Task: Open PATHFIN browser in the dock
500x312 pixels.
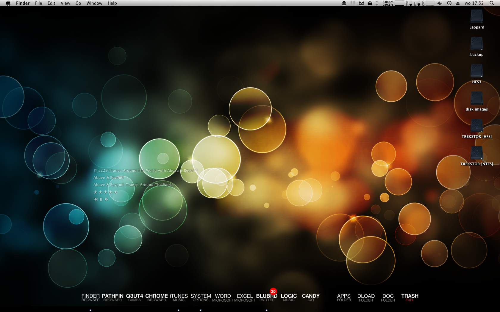Action: [112, 297]
